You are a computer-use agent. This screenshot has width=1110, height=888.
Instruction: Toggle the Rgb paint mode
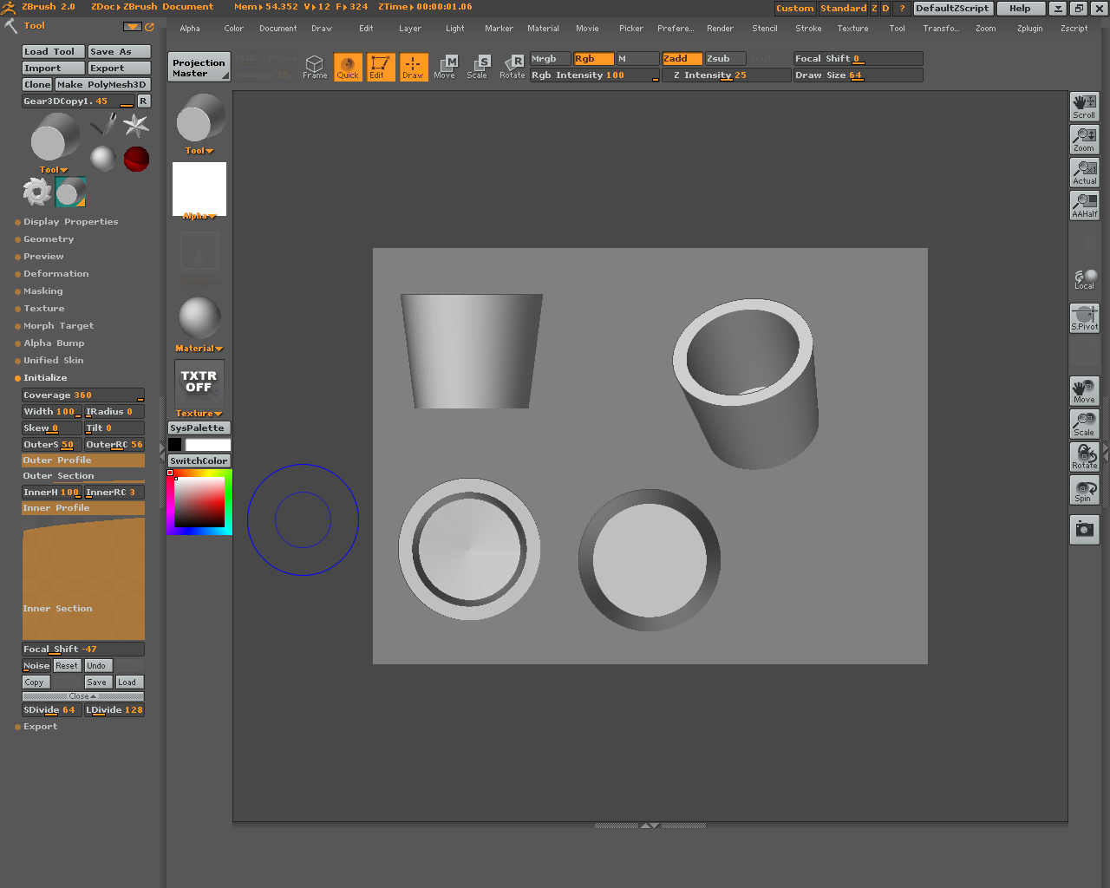tap(593, 59)
